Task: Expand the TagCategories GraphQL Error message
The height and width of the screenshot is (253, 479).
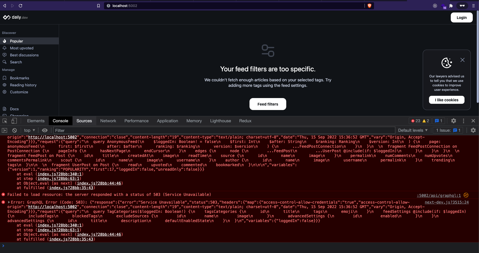Action: 9,202
